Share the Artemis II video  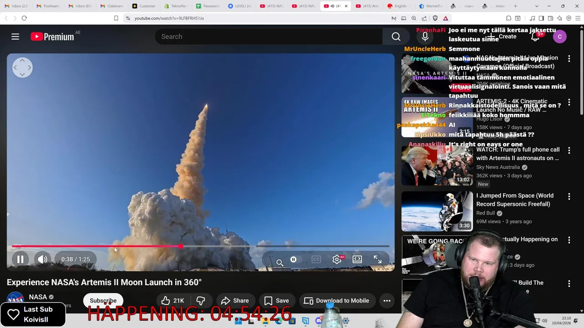click(x=235, y=301)
